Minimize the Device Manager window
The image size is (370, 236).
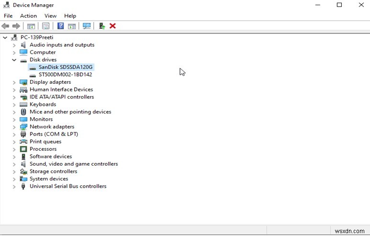pyautogui.click(x=318, y=5)
